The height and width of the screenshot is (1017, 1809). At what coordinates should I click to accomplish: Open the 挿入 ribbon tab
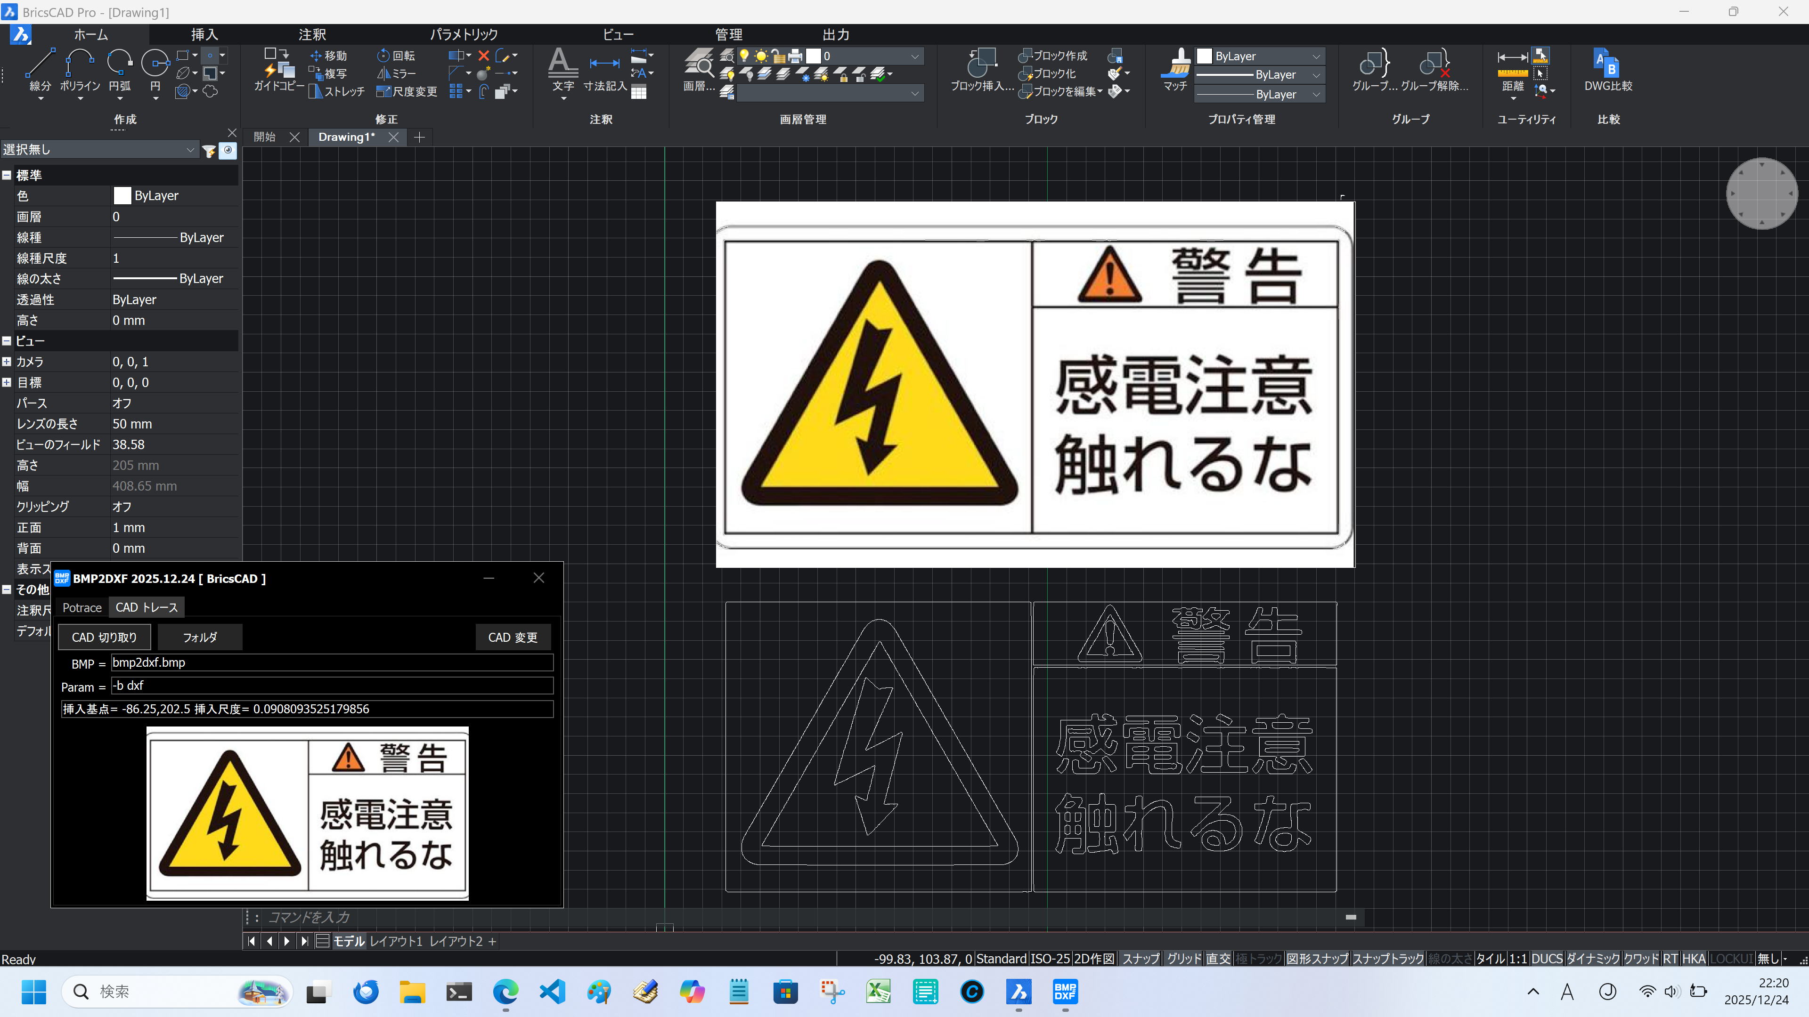[204, 34]
